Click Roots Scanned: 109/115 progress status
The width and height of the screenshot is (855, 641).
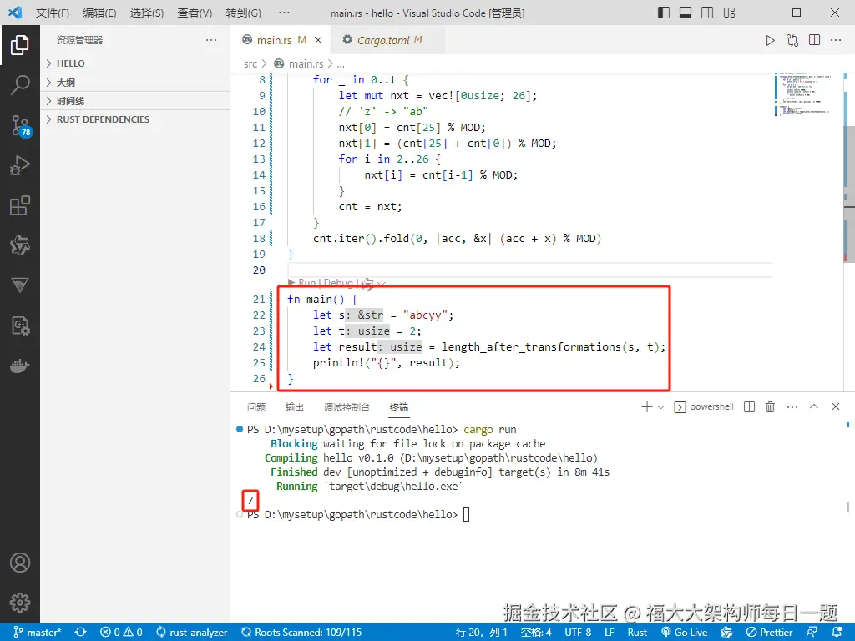[x=301, y=632]
